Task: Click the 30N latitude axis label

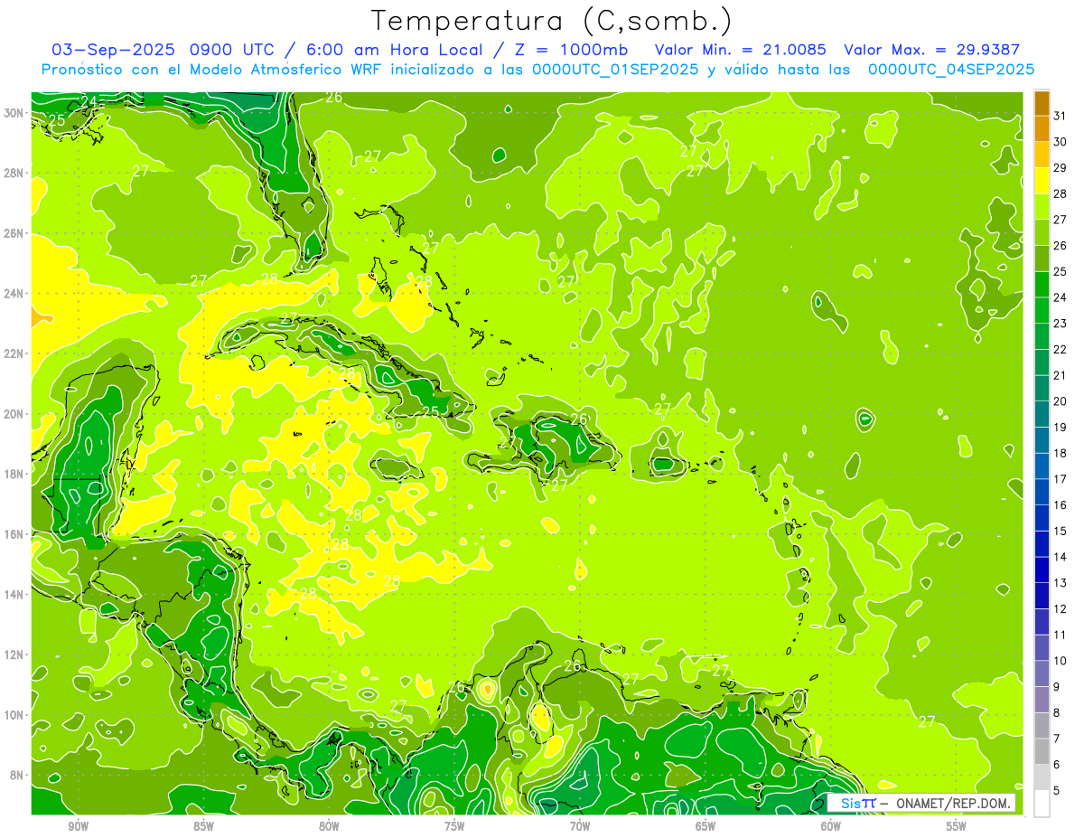Action: (x=14, y=113)
